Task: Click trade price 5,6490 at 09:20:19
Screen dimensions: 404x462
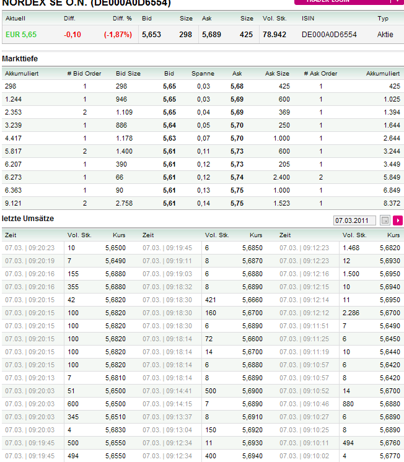Action: [x=115, y=261]
